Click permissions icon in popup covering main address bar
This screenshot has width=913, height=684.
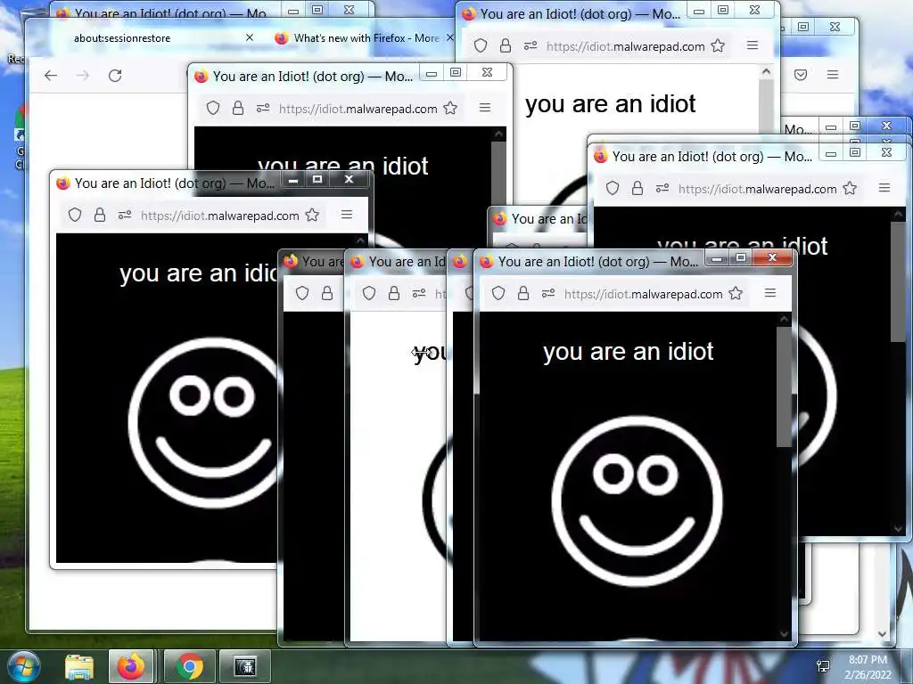tap(263, 108)
